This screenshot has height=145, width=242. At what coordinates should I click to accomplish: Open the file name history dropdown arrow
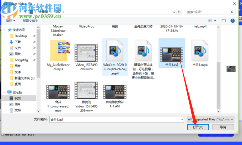(181, 119)
